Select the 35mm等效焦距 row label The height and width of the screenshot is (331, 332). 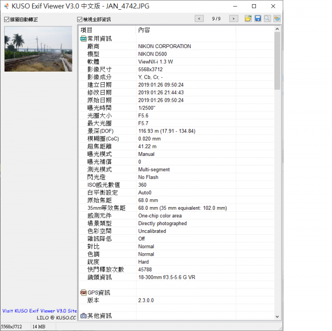[x=107, y=208]
